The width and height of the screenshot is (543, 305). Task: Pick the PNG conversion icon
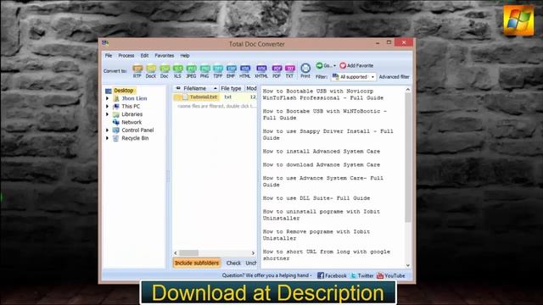[x=204, y=71]
